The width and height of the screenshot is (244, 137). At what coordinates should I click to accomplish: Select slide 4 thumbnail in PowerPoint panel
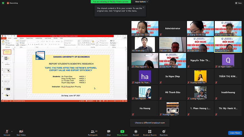tap(7, 71)
